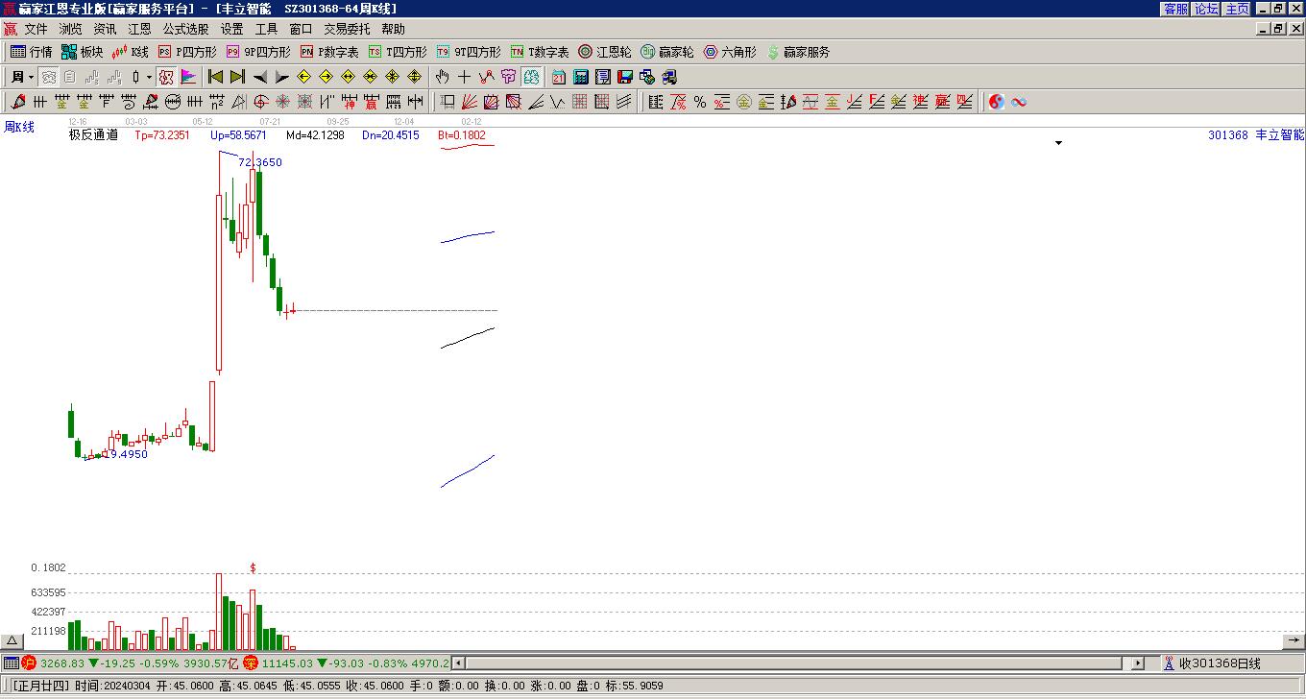Open the 六角形 tool
Image resolution: width=1306 pixels, height=699 pixels.
[x=730, y=52]
